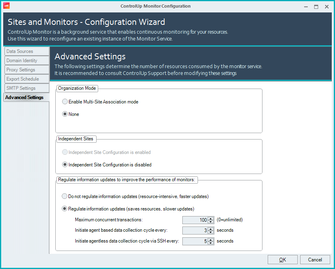Confirm settings with OK button
This screenshot has height=269, width=335.
click(283, 260)
